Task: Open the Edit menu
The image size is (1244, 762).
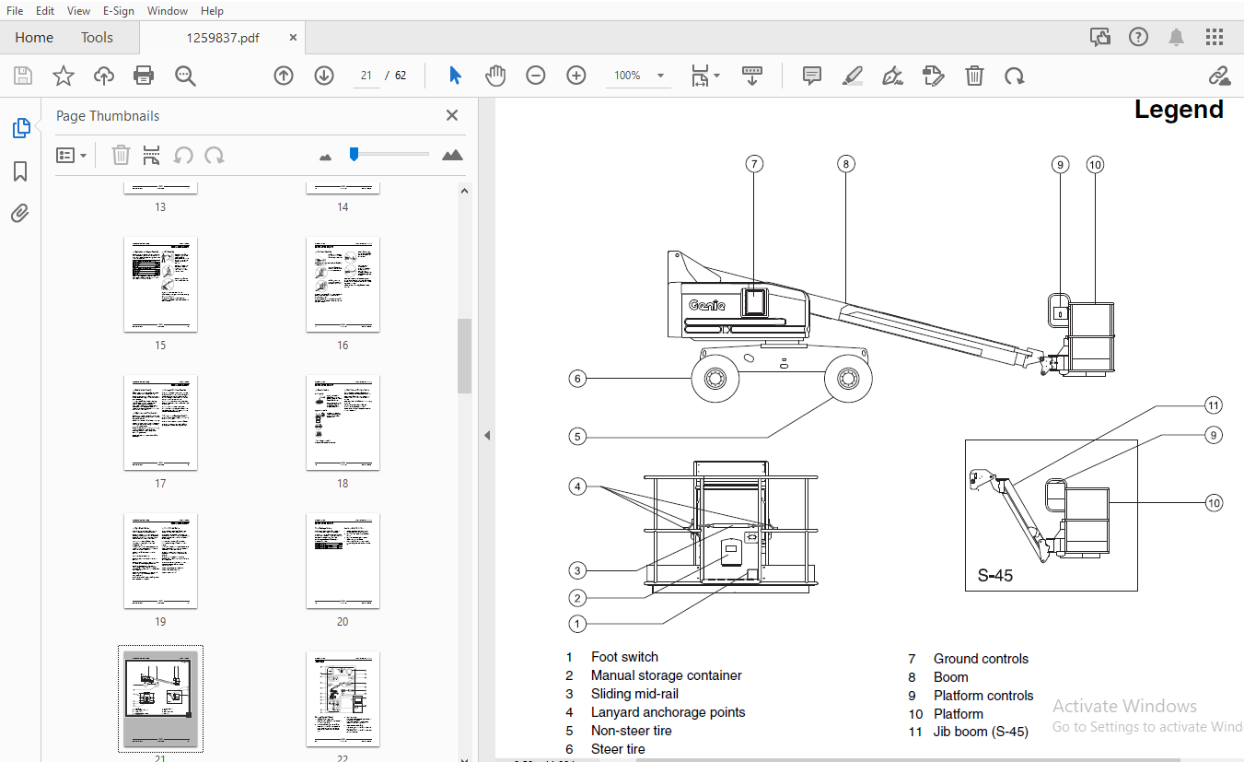Action: point(44,11)
